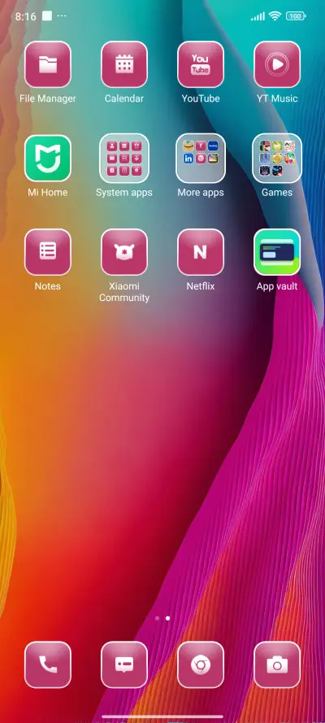Screen dimensions: 325x723
Task: Launch the Calendar app
Action: point(124,64)
